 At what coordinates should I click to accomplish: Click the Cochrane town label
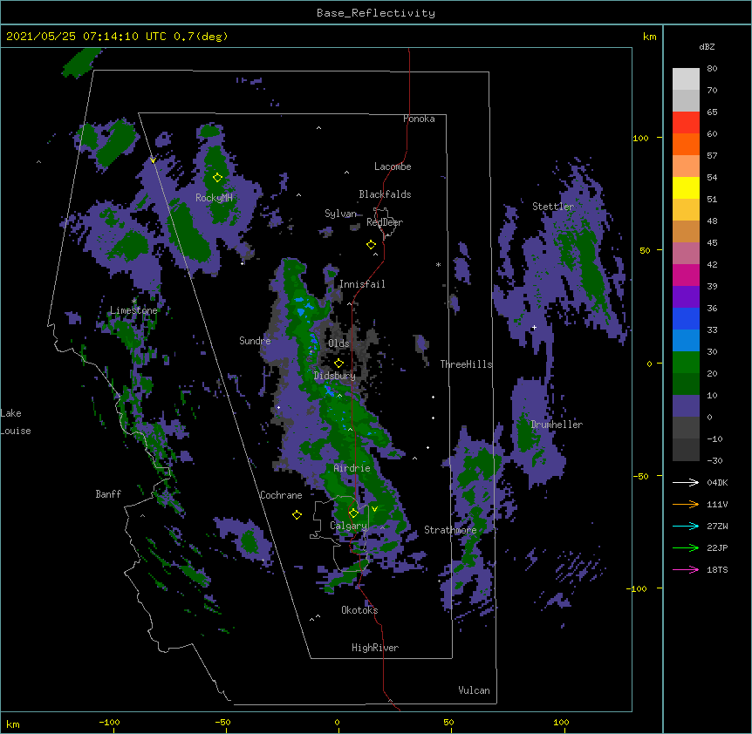(281, 495)
